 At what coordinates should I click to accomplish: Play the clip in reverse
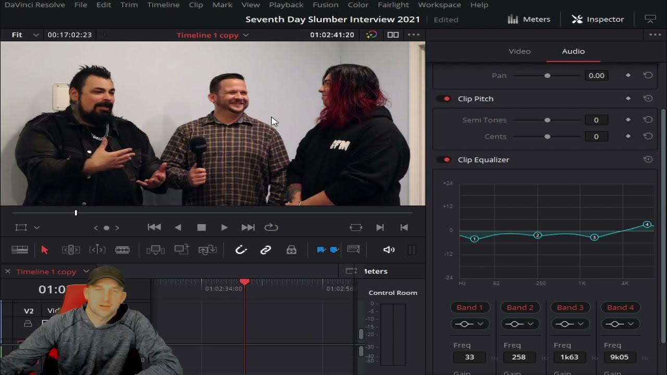tap(178, 228)
